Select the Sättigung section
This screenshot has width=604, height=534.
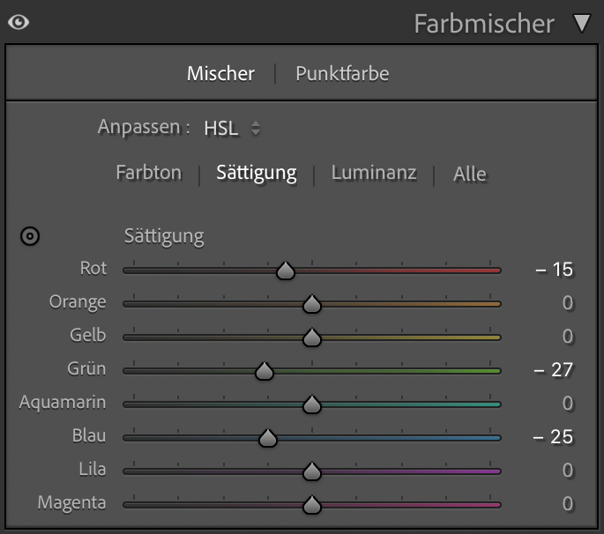[x=257, y=173]
